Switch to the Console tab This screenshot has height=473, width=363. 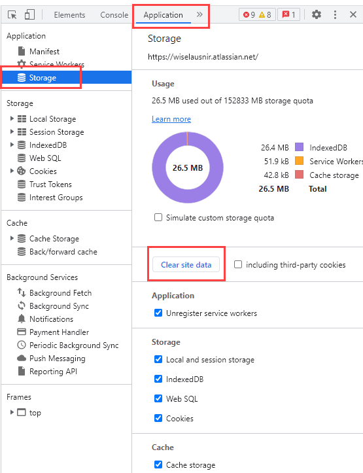[114, 15]
